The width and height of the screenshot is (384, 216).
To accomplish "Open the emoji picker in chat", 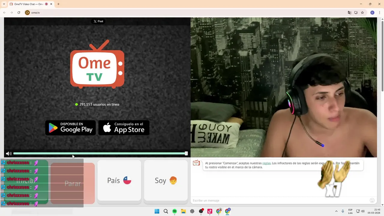I will coord(372,200).
